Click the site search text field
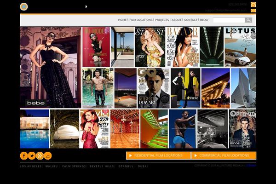The height and width of the screenshot is (184, 276). pos(229,20)
